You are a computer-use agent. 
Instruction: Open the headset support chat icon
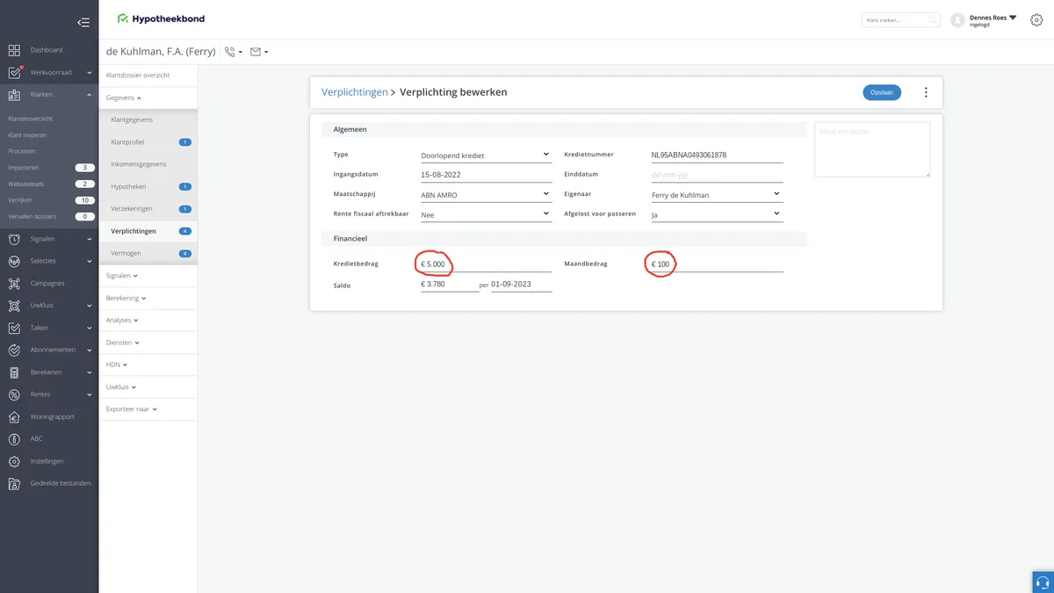[x=1043, y=582]
